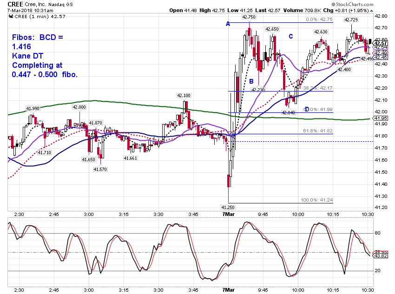Click the 80 level label on the oscillator
Viewport: 395px width, 294px height.
point(378,233)
